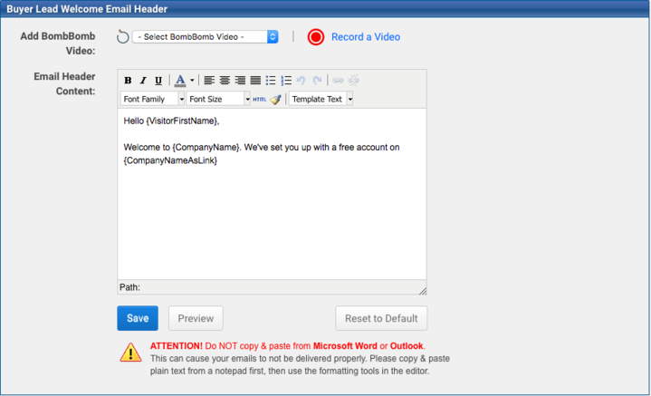651x396 pixels.
Task: Open the Template Text dropdown
Action: 321,99
